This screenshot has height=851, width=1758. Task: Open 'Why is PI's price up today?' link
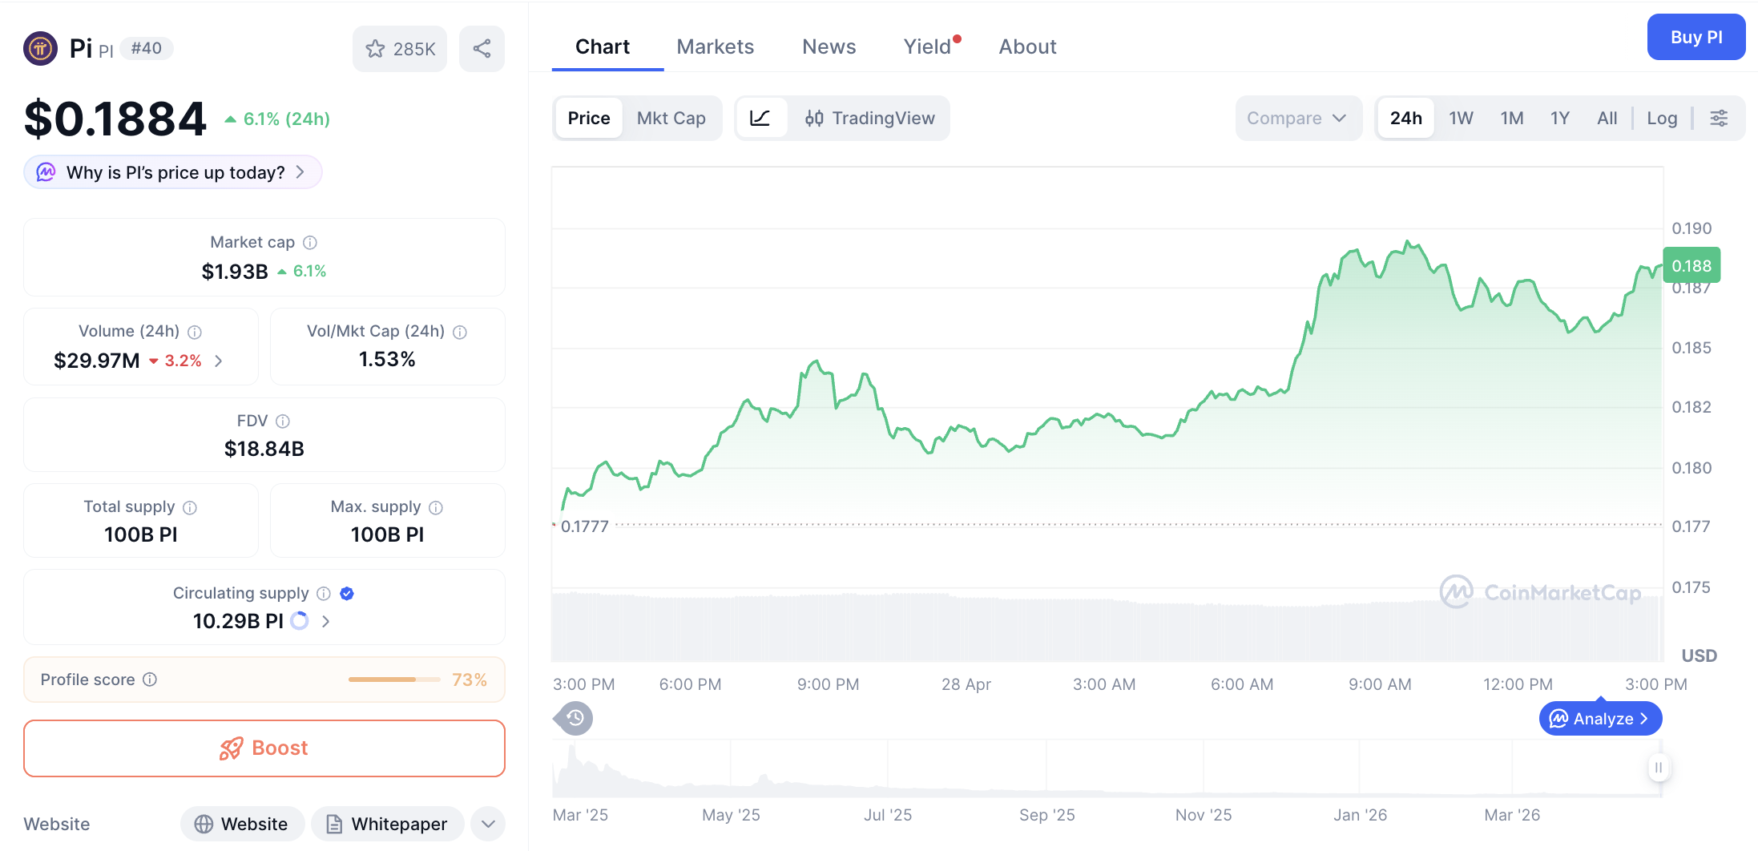coord(171,171)
